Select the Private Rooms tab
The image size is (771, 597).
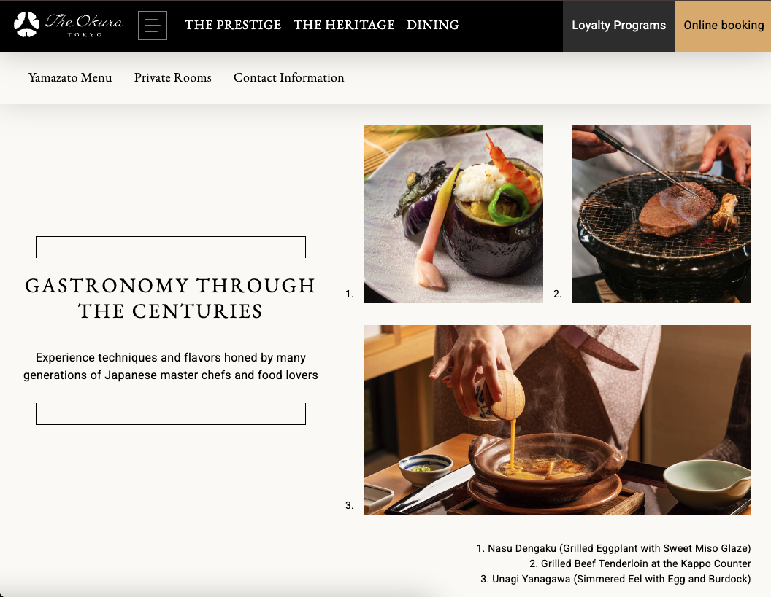(172, 77)
